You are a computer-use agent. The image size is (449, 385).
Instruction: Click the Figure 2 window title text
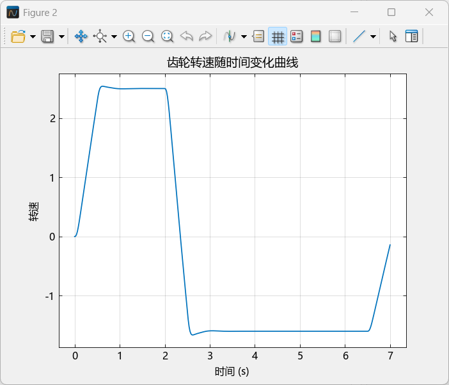(x=40, y=13)
